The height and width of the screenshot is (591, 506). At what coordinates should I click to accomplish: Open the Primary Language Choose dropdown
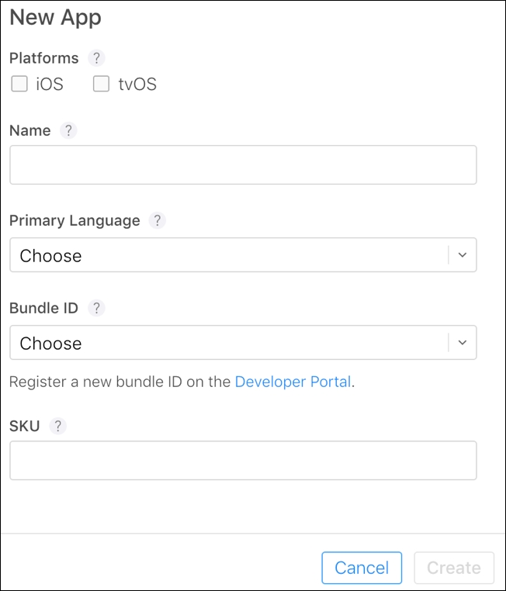point(243,255)
